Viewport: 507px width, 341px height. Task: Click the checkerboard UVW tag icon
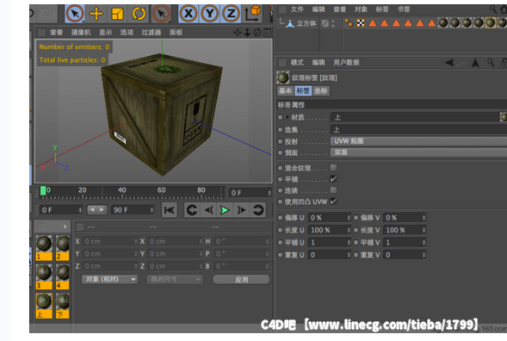click(361, 23)
